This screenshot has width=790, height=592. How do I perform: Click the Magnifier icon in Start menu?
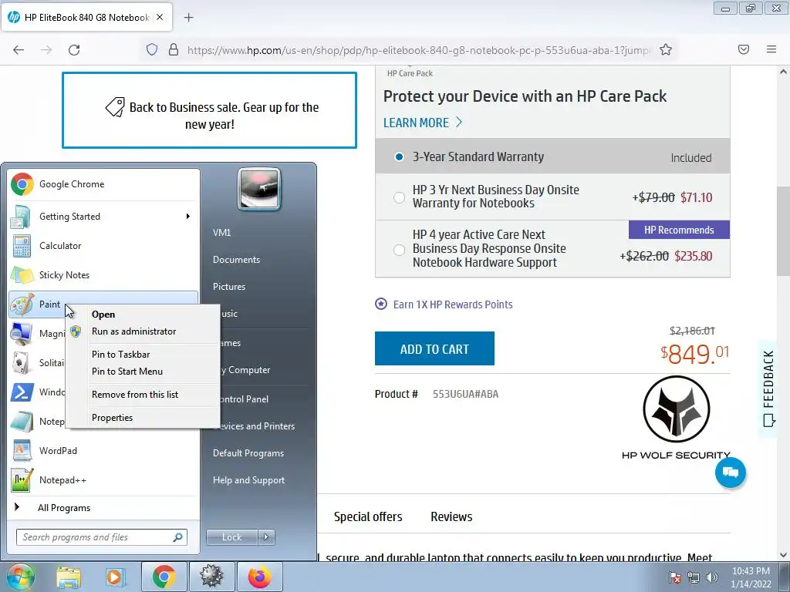(x=22, y=334)
